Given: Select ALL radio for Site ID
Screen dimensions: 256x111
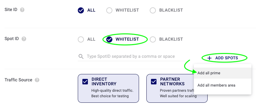Looking at the screenshot, I should click(x=81, y=10).
